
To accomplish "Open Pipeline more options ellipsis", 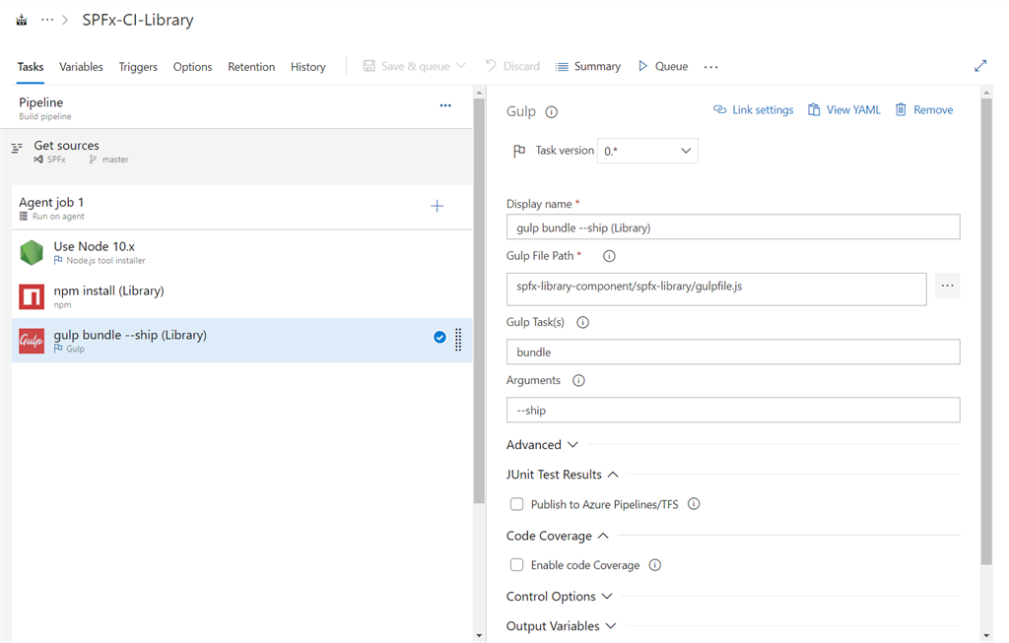I will (445, 105).
